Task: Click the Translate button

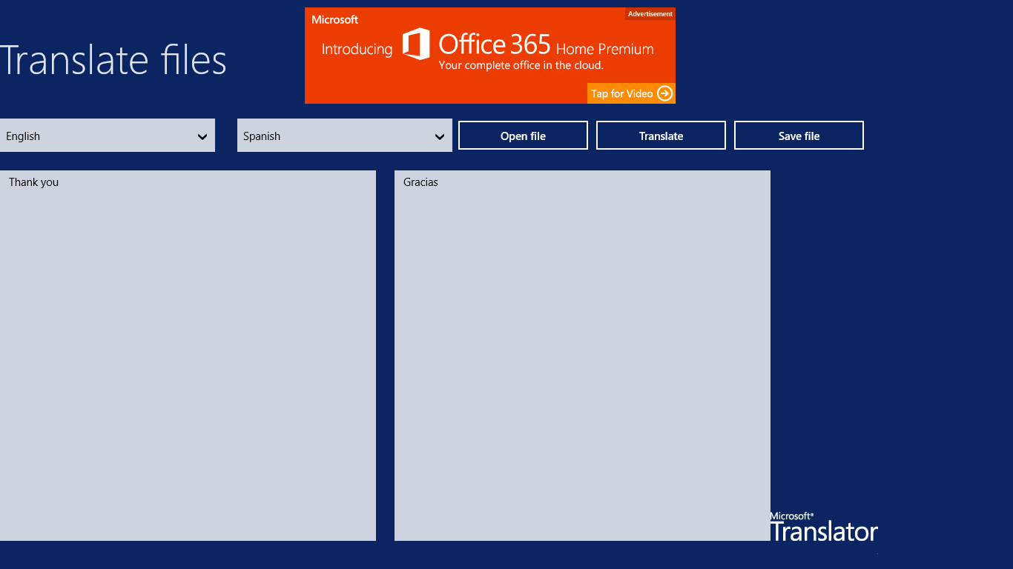Action: [x=661, y=136]
